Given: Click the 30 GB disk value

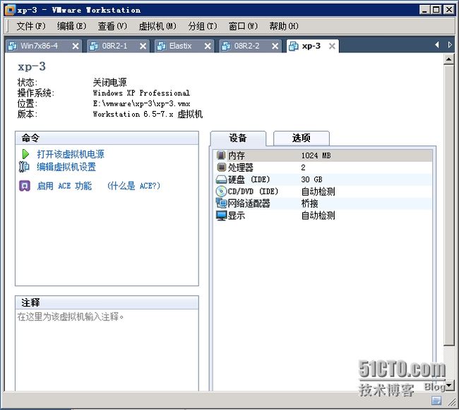Looking at the screenshot, I should (311, 180).
